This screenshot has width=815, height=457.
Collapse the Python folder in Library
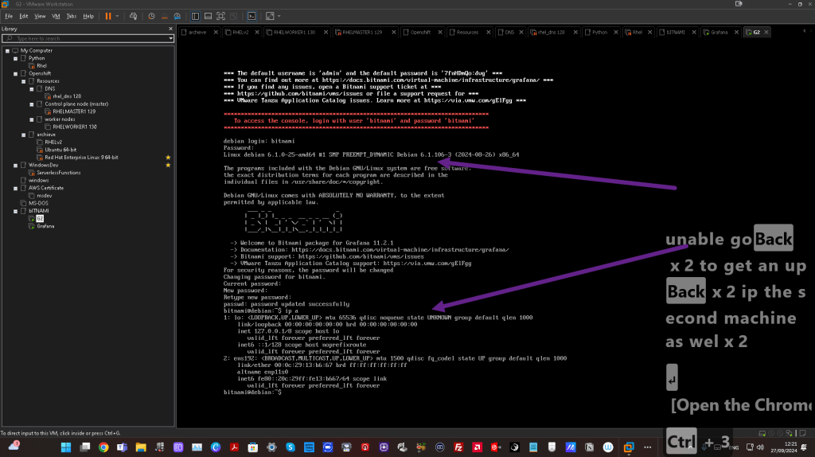point(16,59)
